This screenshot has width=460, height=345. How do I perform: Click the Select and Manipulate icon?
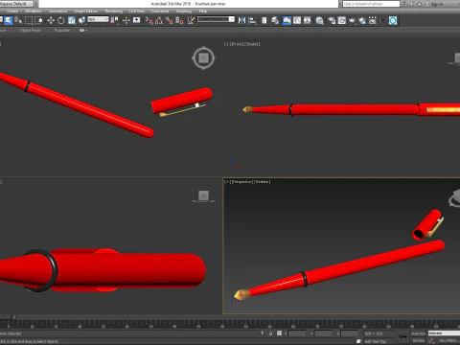point(126,20)
